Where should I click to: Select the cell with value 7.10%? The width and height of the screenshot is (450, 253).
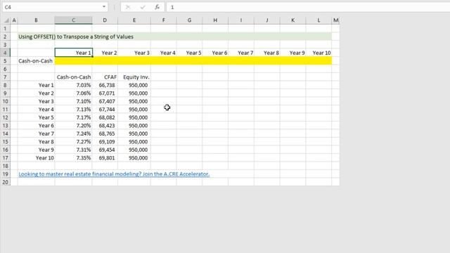(x=73, y=101)
